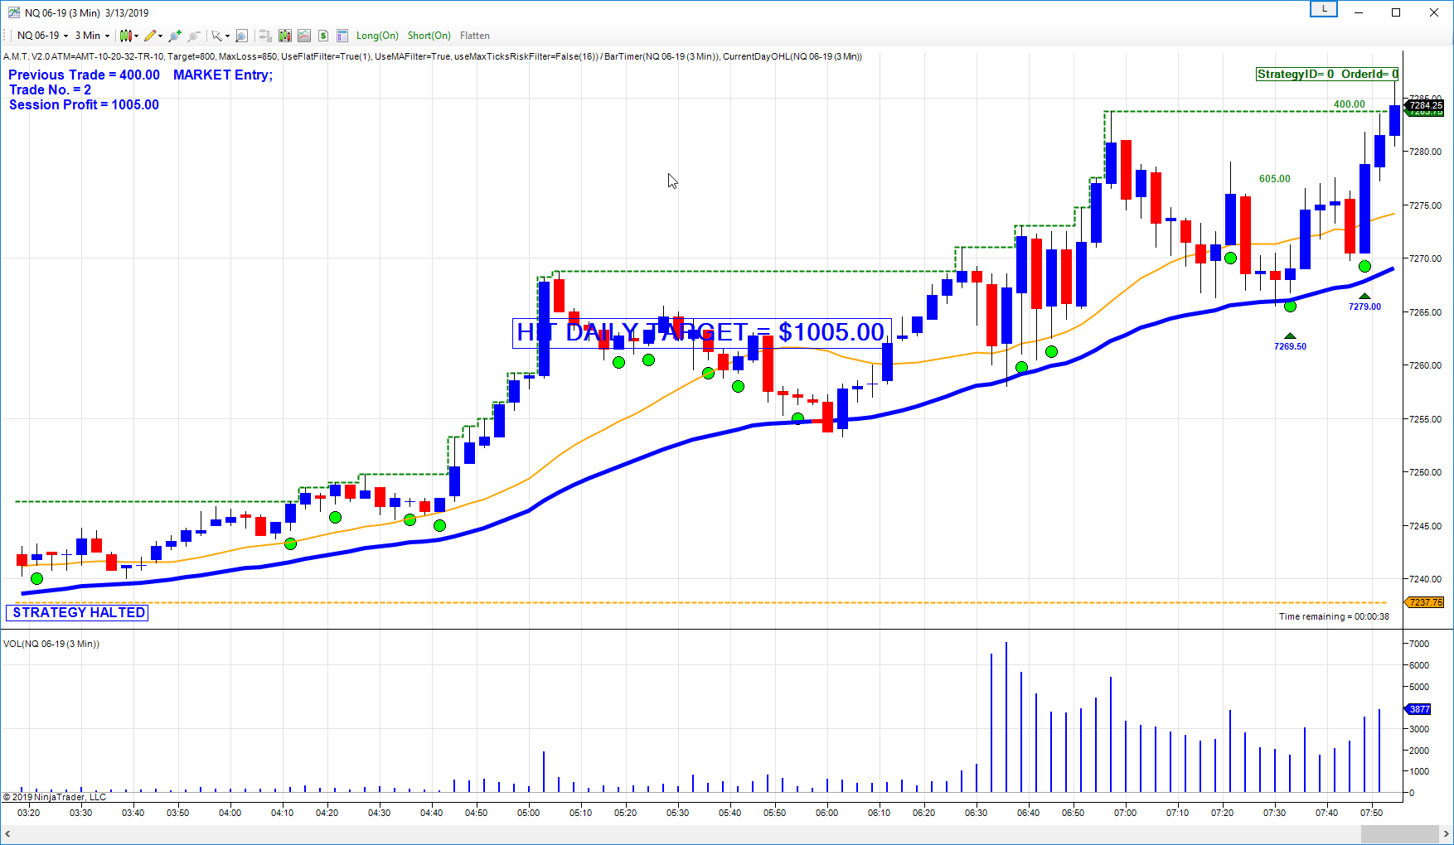Image resolution: width=1454 pixels, height=845 pixels.
Task: Click the Trade No. = 2 text
Action: point(50,90)
